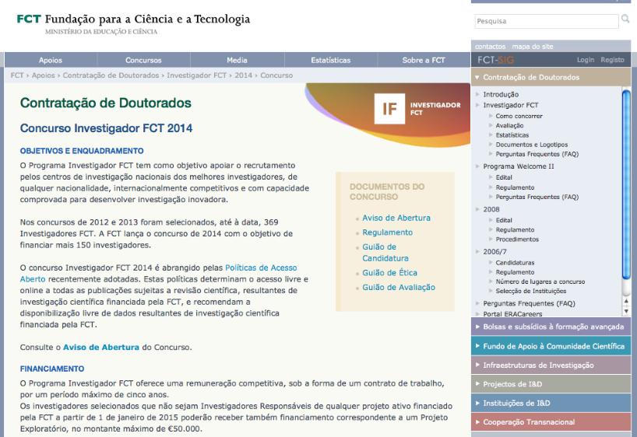
Task: Click sidebar scroll down arrow
Action: [x=626, y=311]
